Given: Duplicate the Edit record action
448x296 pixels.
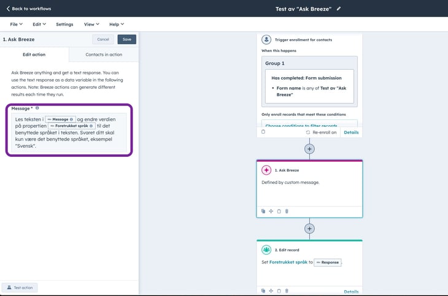Looking at the screenshot, I should (x=263, y=291).
